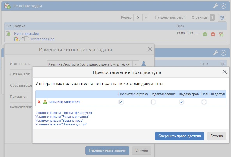Viewport: 231px width, 157px height.
Task: Click the paperclip attachment icon
Action: coord(21,39)
